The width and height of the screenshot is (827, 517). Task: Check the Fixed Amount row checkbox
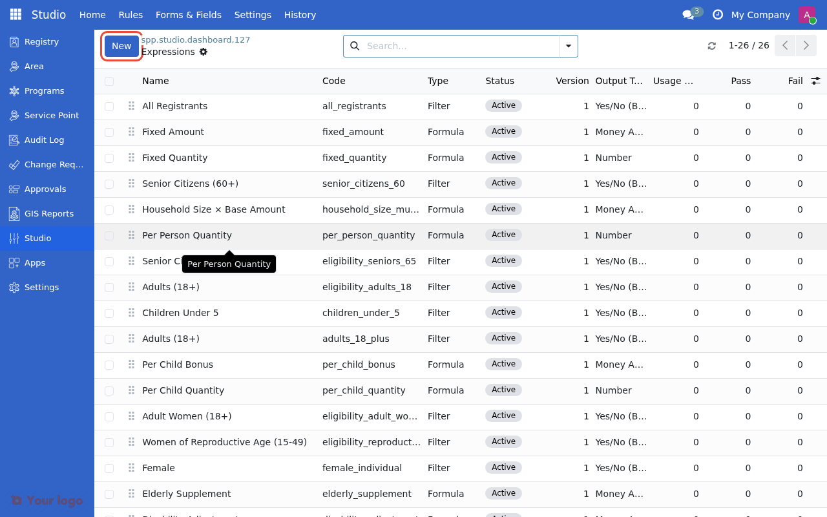(x=109, y=132)
